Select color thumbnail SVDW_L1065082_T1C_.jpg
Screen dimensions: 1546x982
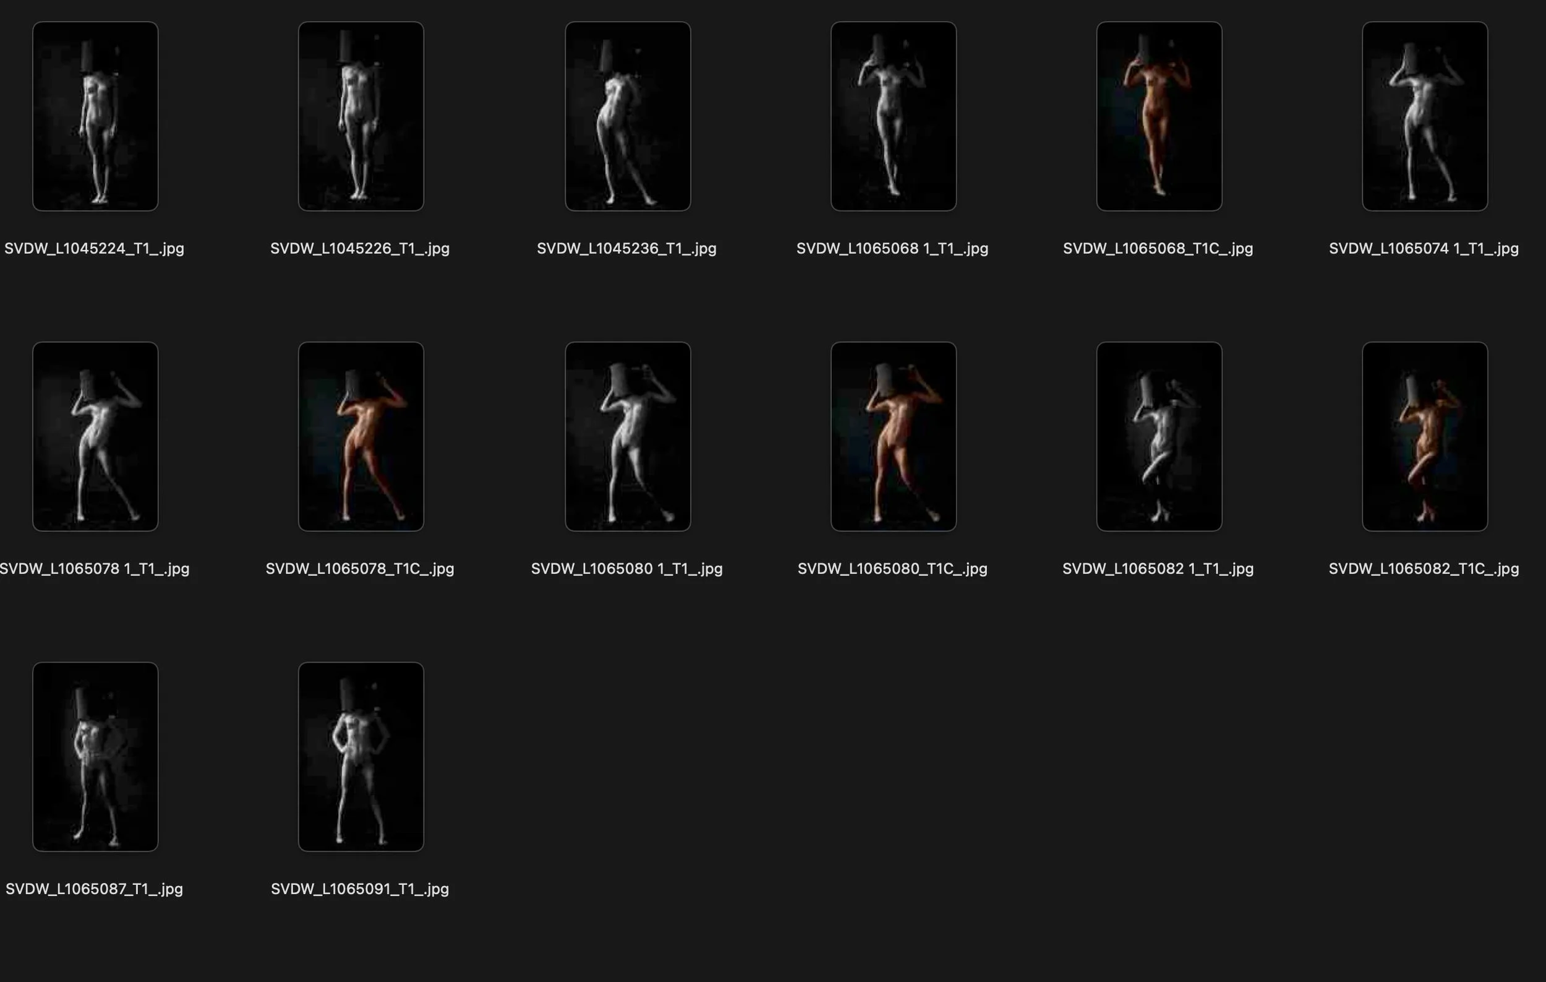1425,437
